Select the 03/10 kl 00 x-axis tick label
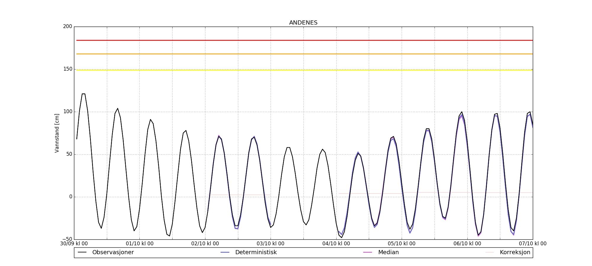592x266 pixels. pos(271,244)
